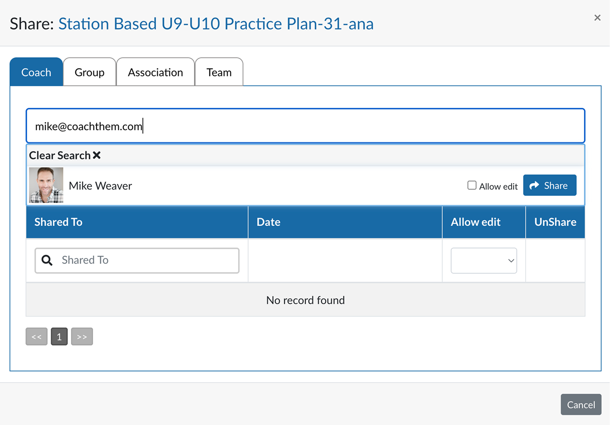Click the Clear Search X icon

(x=97, y=155)
